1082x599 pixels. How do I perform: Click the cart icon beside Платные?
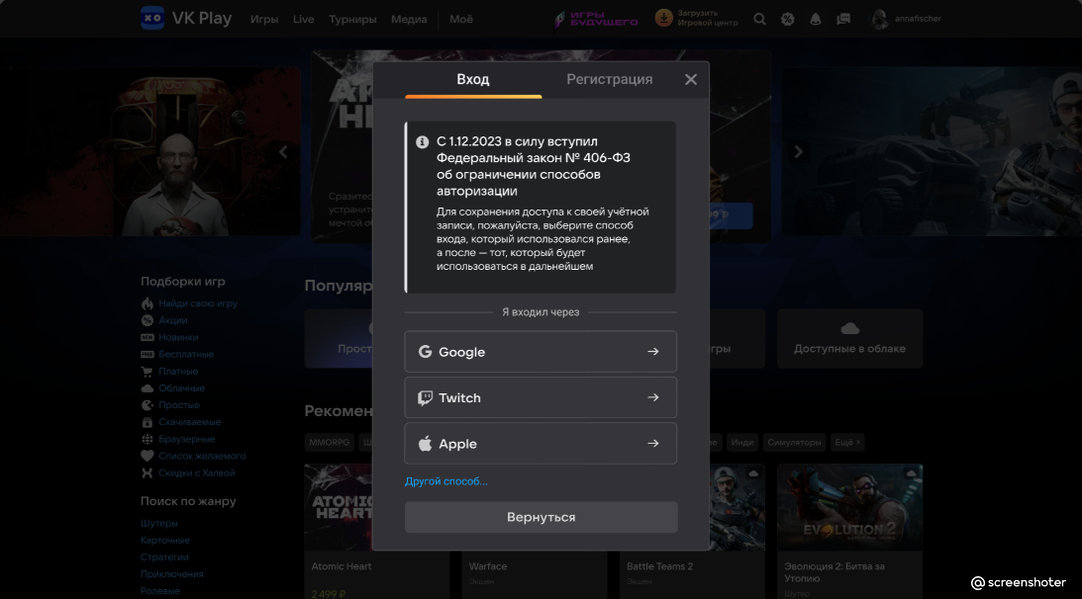(x=147, y=372)
